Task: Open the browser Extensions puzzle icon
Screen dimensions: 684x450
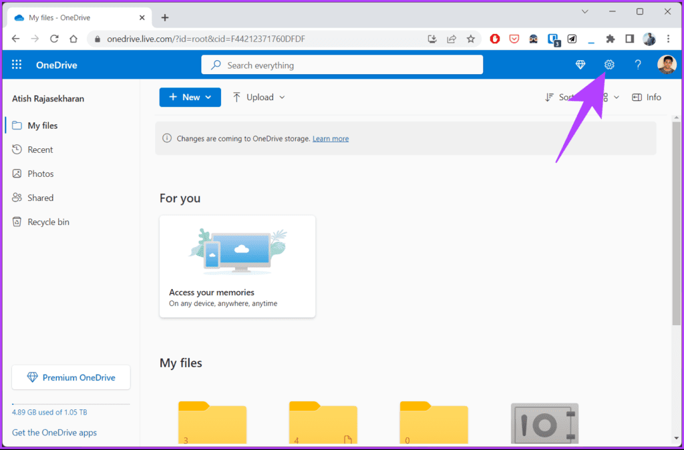Action: 611,39
